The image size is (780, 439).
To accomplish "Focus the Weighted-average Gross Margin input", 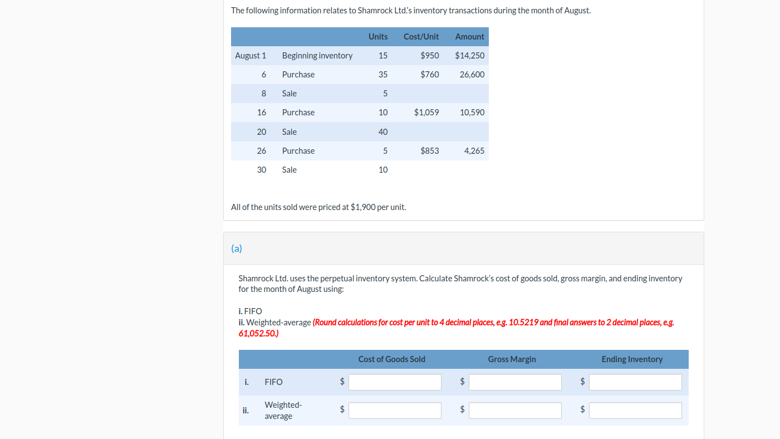I will [515, 411].
